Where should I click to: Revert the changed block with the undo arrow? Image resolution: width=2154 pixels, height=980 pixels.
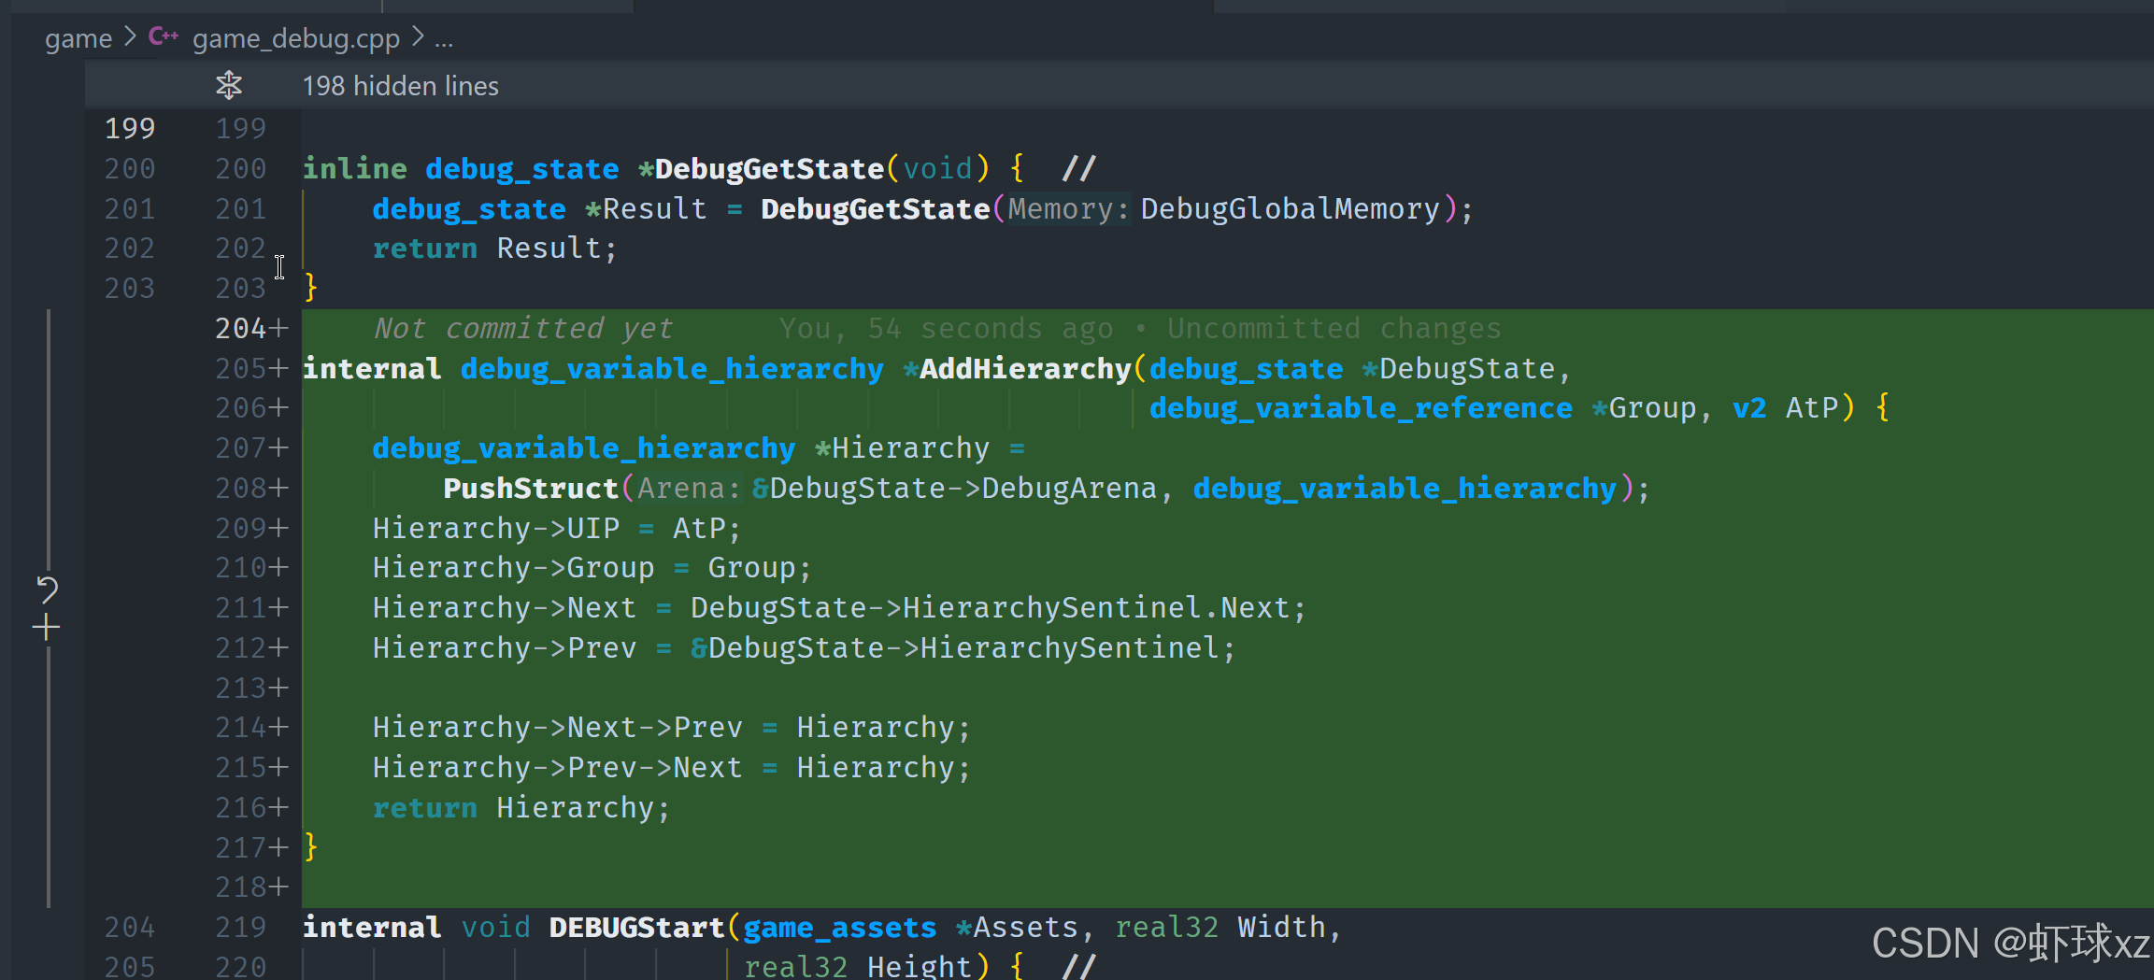pos(47,589)
